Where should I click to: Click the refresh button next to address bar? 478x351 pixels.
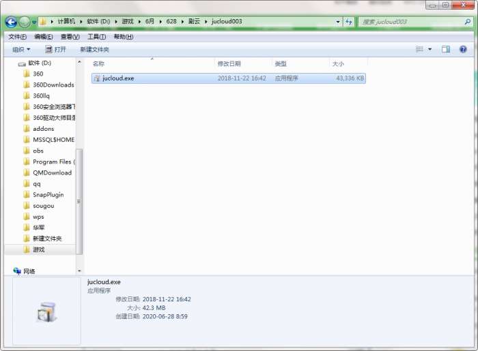click(x=348, y=22)
